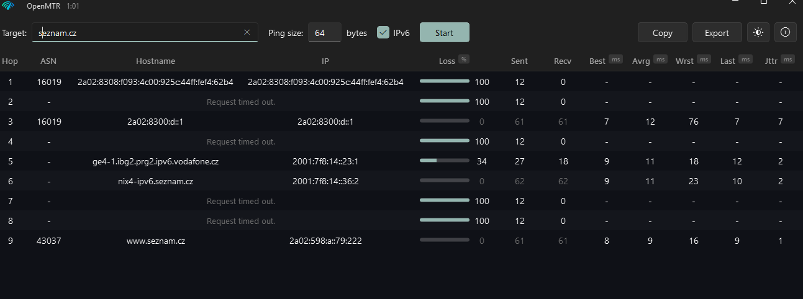Click loss value 34 in hop 5
803x299 pixels.
tap(481, 161)
